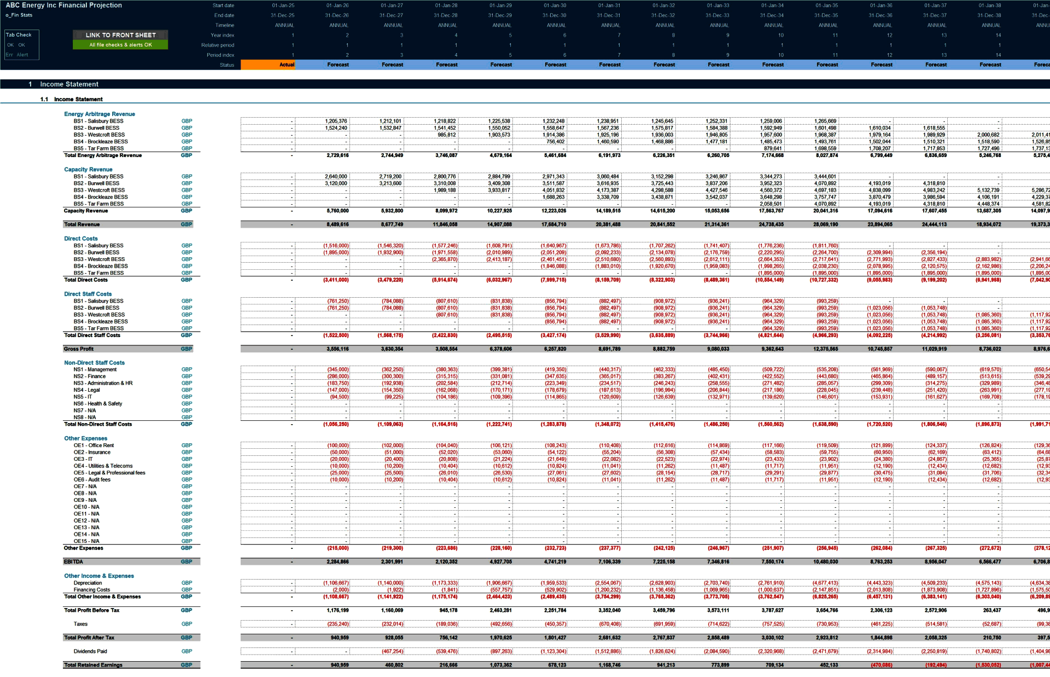
Task: Select the EBITDA row label
Action: 75,562
